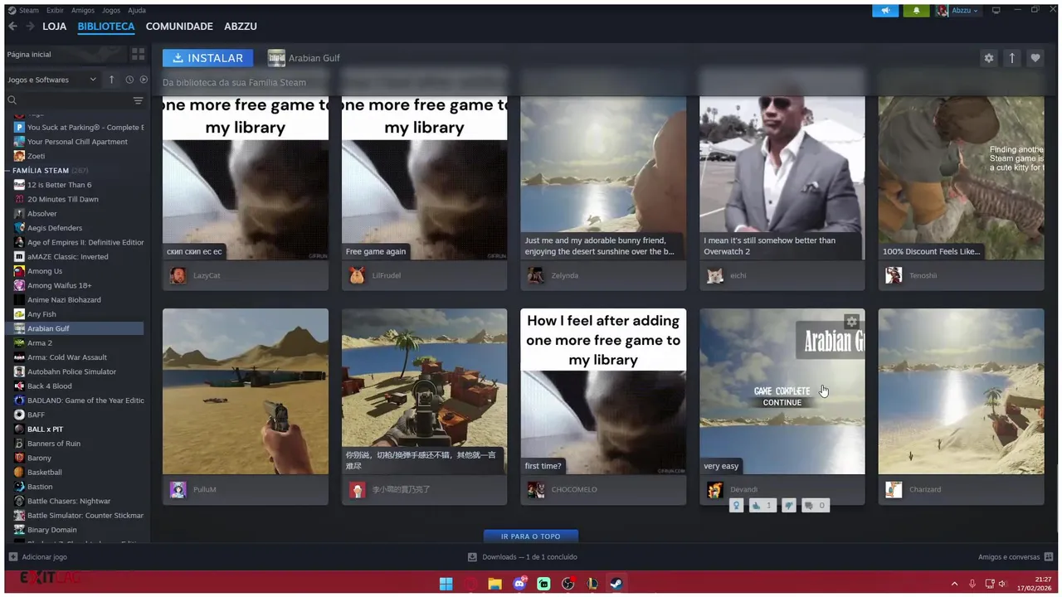Click the INSTALAR button
The image size is (1062, 597).
tap(208, 58)
